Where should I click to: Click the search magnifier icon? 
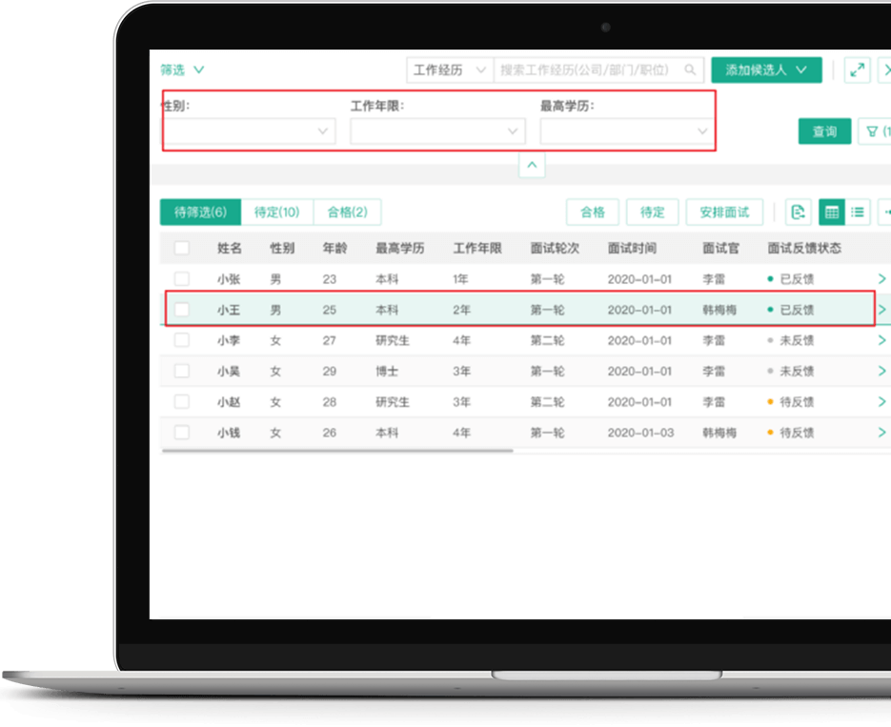tap(690, 70)
